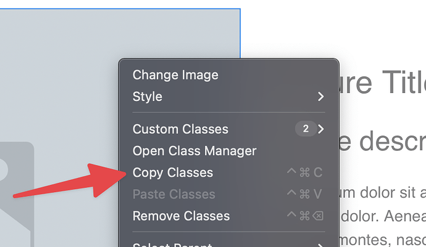Click the Remove Classes delete-key shortcut symbol
This screenshot has width=426, height=247.
(316, 216)
